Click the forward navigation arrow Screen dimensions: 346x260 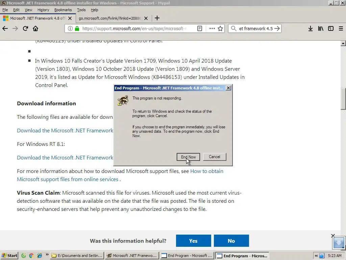pyautogui.click(x=15, y=28)
